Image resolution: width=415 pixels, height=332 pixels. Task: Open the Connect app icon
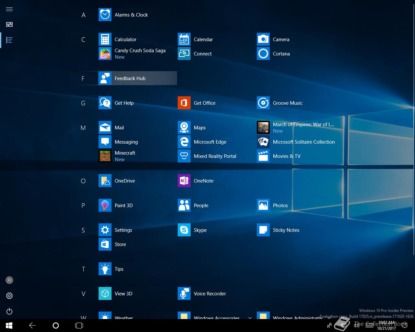pyautogui.click(x=184, y=54)
